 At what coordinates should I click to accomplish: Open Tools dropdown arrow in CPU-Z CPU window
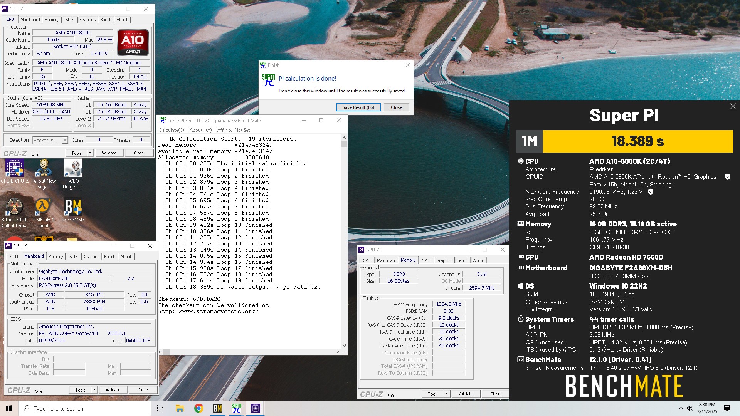click(90, 153)
